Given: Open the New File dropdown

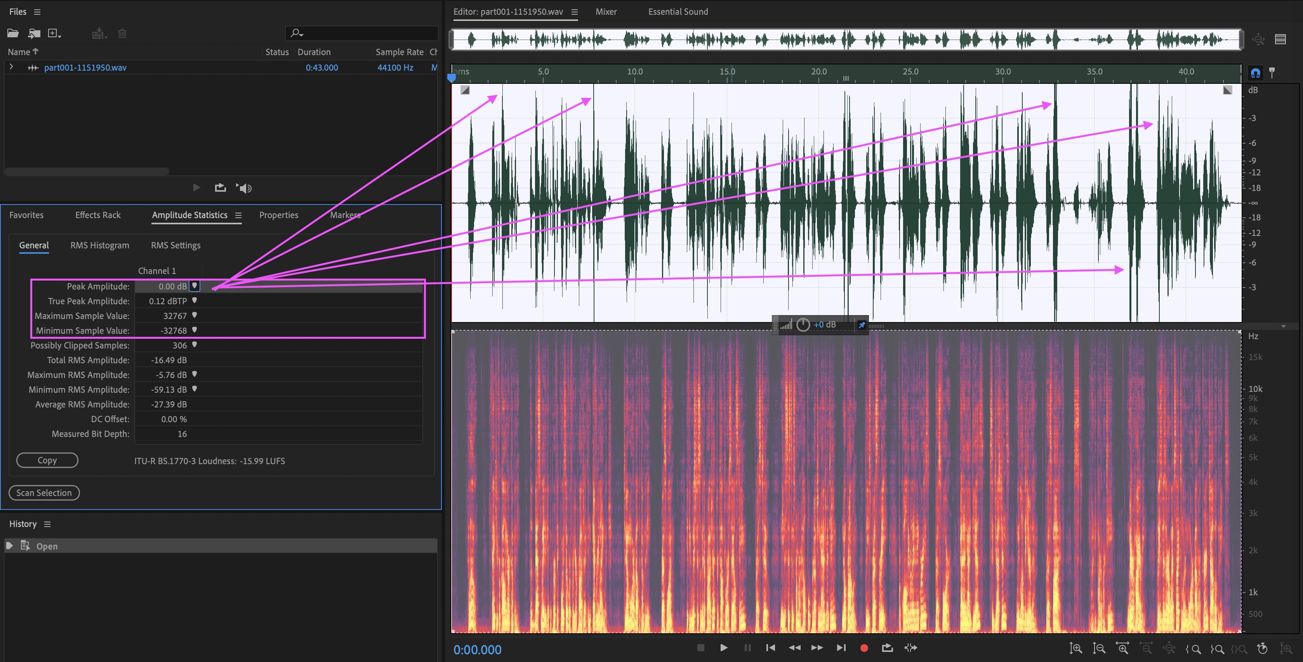Looking at the screenshot, I should click(54, 33).
